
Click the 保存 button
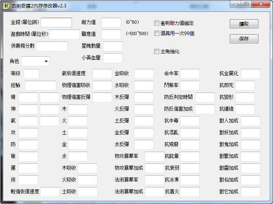tap(244, 39)
